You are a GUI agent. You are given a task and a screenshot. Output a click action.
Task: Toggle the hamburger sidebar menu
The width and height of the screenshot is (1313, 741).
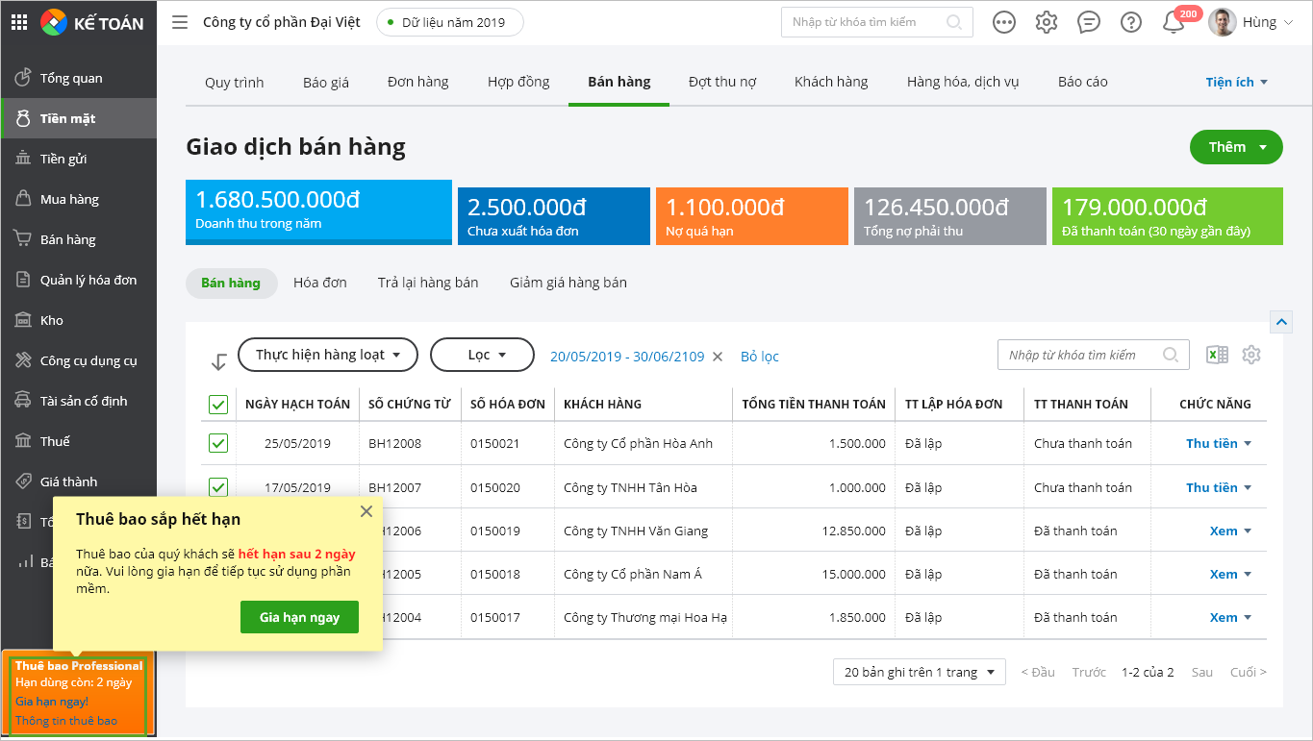180,22
